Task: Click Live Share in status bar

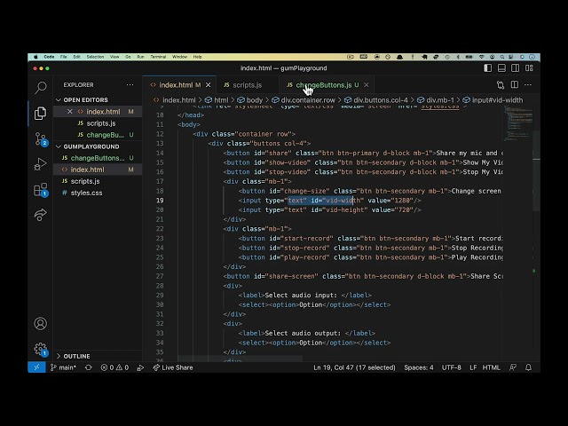Action: pyautogui.click(x=173, y=367)
